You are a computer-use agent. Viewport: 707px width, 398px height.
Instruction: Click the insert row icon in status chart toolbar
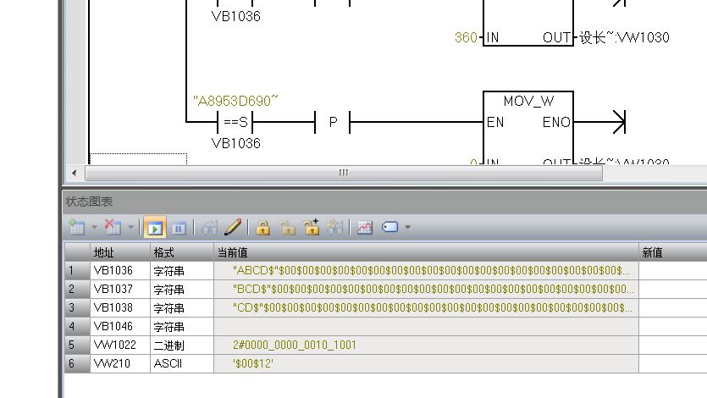(x=76, y=228)
